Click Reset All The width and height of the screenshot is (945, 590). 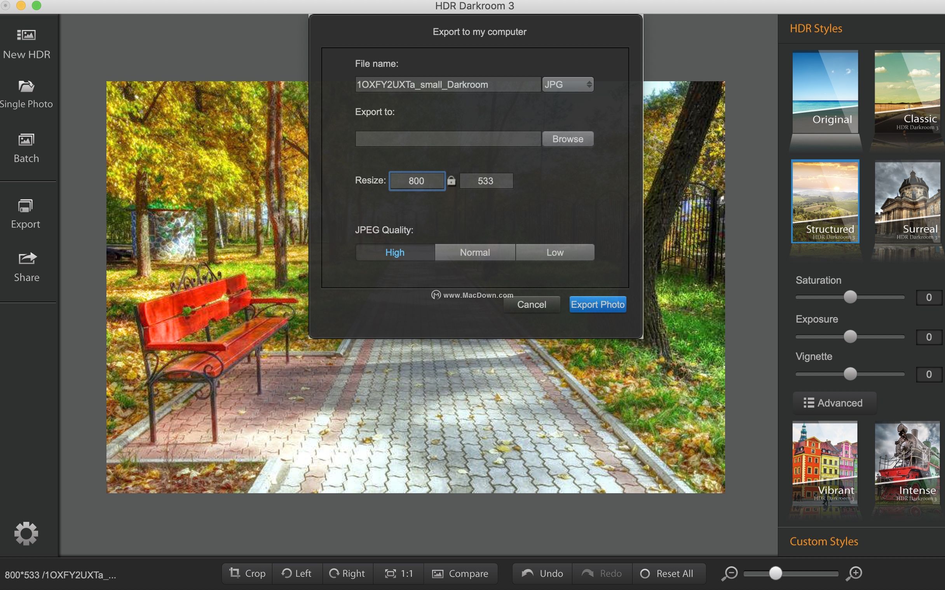[x=668, y=573]
